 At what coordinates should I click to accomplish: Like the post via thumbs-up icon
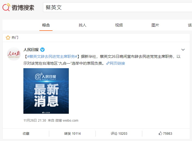(x=160, y=133)
